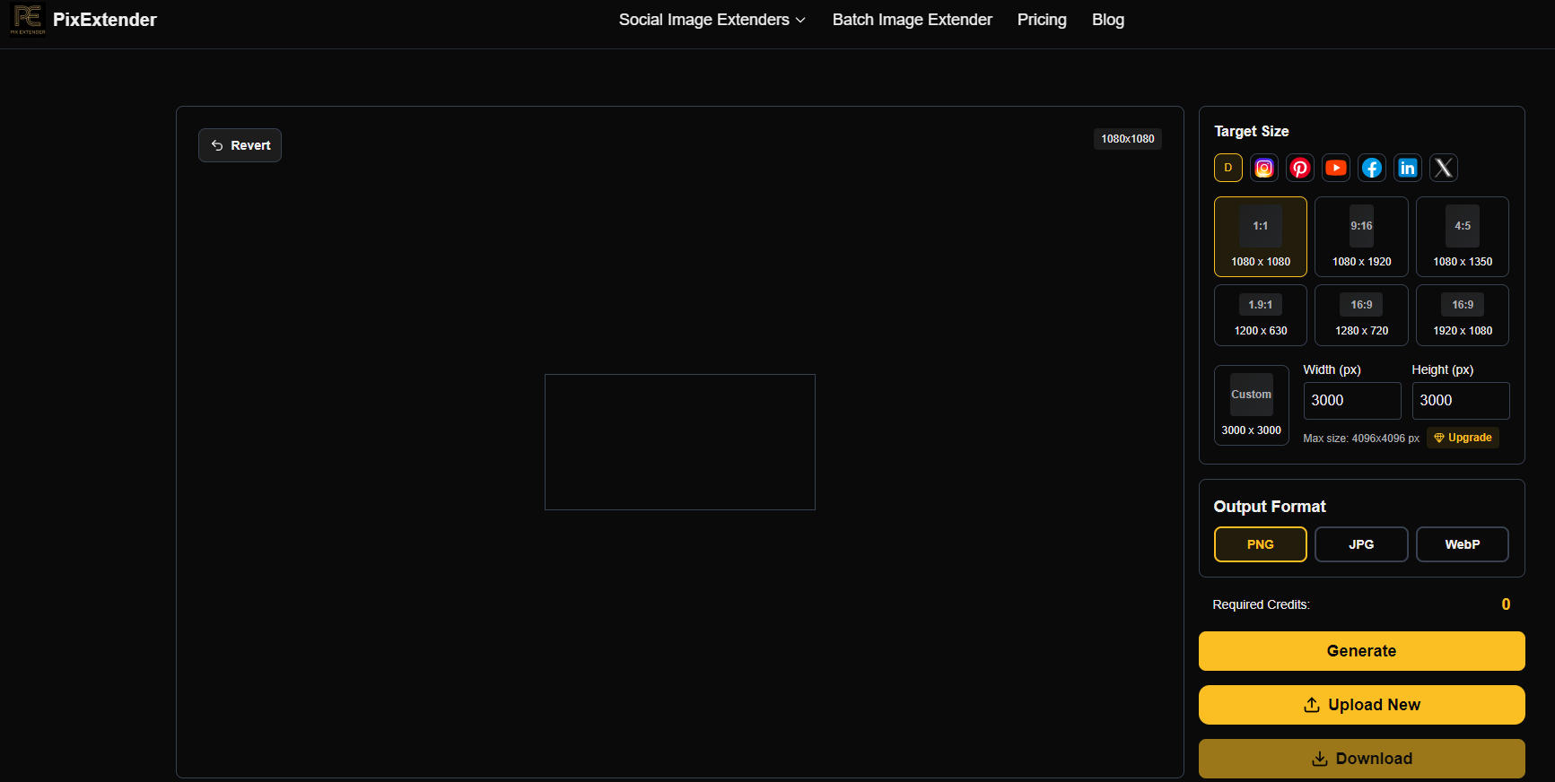The width and height of the screenshot is (1555, 782).
Task: Select the X (Twitter) size presets icon
Action: click(1443, 168)
